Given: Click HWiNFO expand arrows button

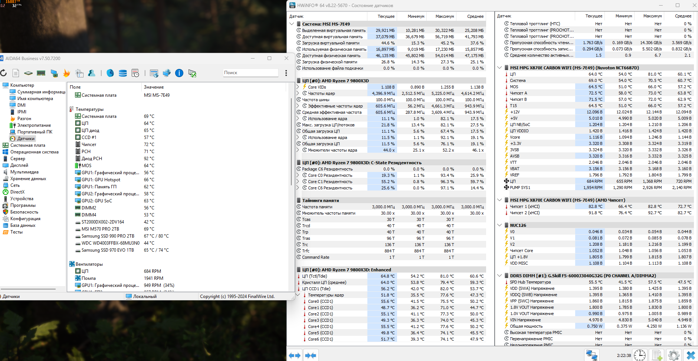Looking at the screenshot, I should [295, 355].
